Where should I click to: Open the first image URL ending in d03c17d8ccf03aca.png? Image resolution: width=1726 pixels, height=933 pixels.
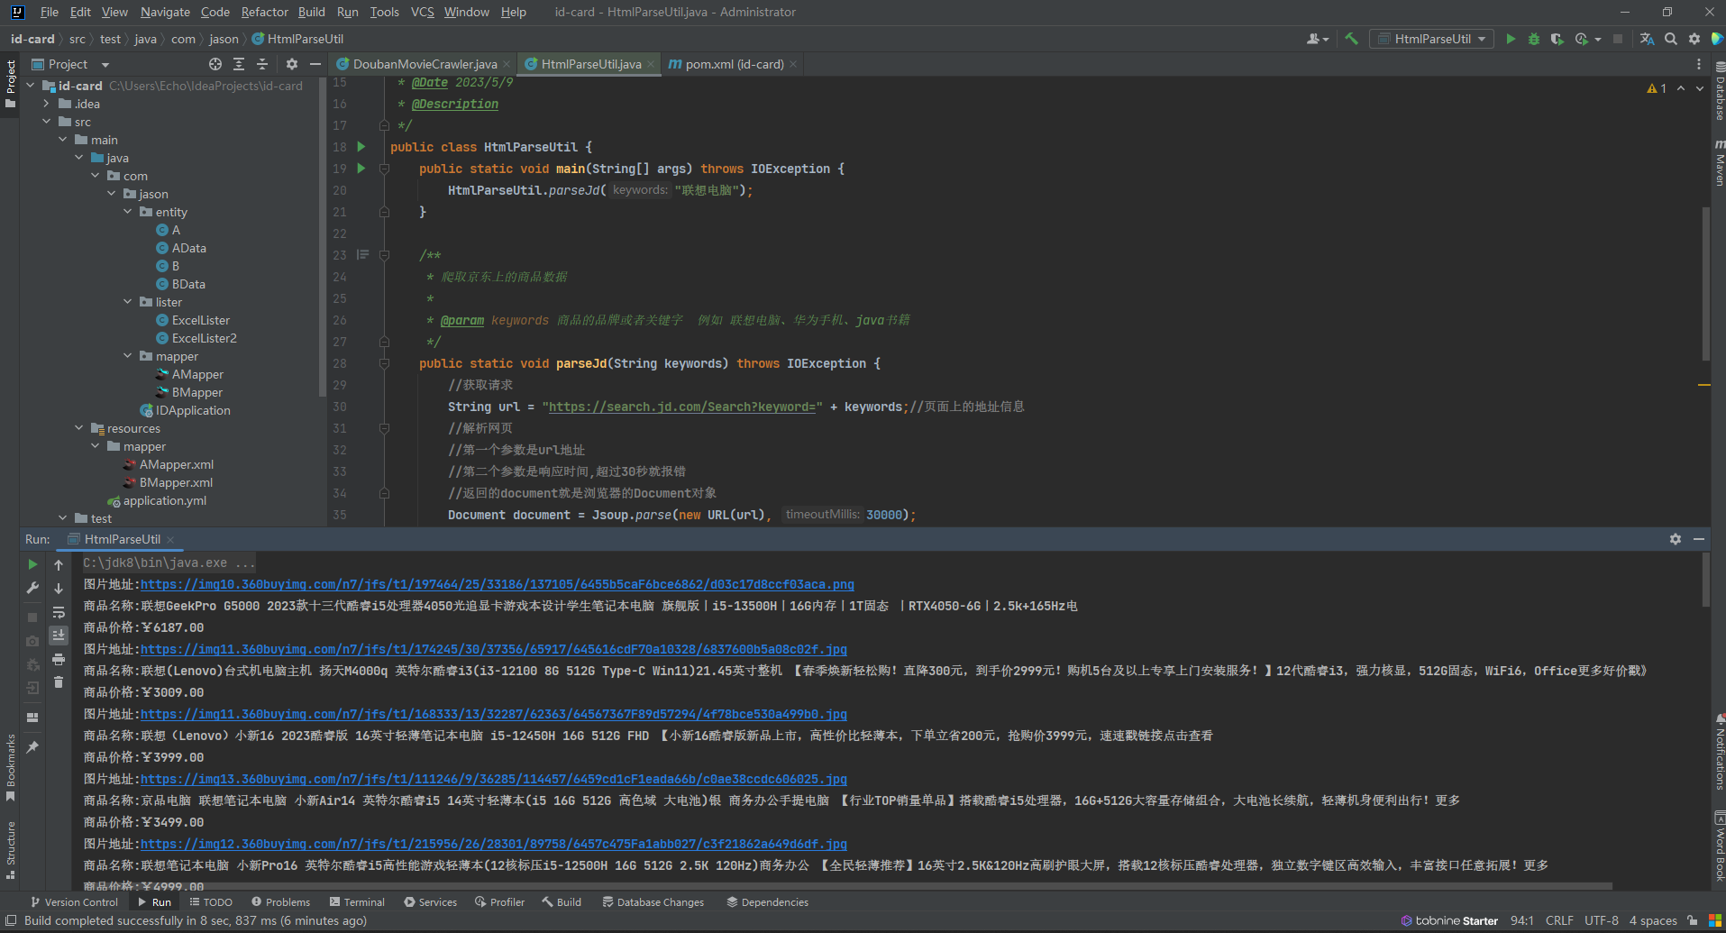point(497,584)
